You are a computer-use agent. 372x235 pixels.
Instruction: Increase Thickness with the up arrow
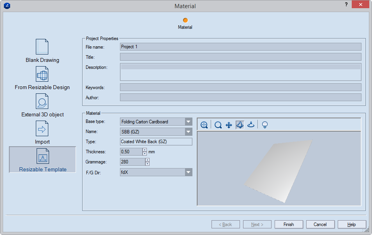pyautogui.click(x=145, y=150)
